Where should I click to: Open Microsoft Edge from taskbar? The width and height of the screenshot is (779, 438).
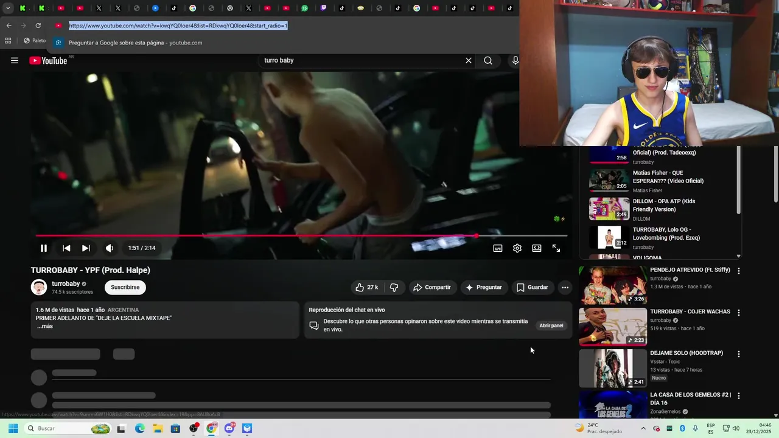click(x=140, y=428)
